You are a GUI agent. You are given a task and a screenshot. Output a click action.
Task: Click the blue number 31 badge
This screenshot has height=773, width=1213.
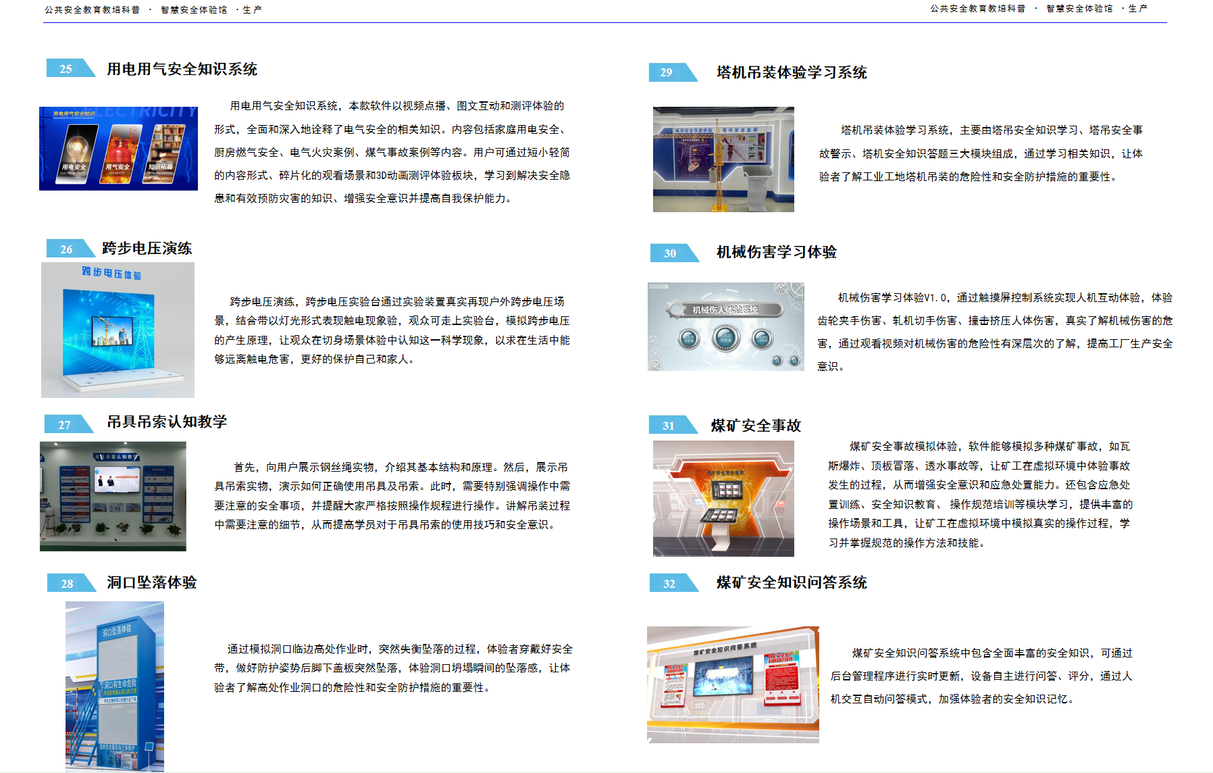[671, 425]
